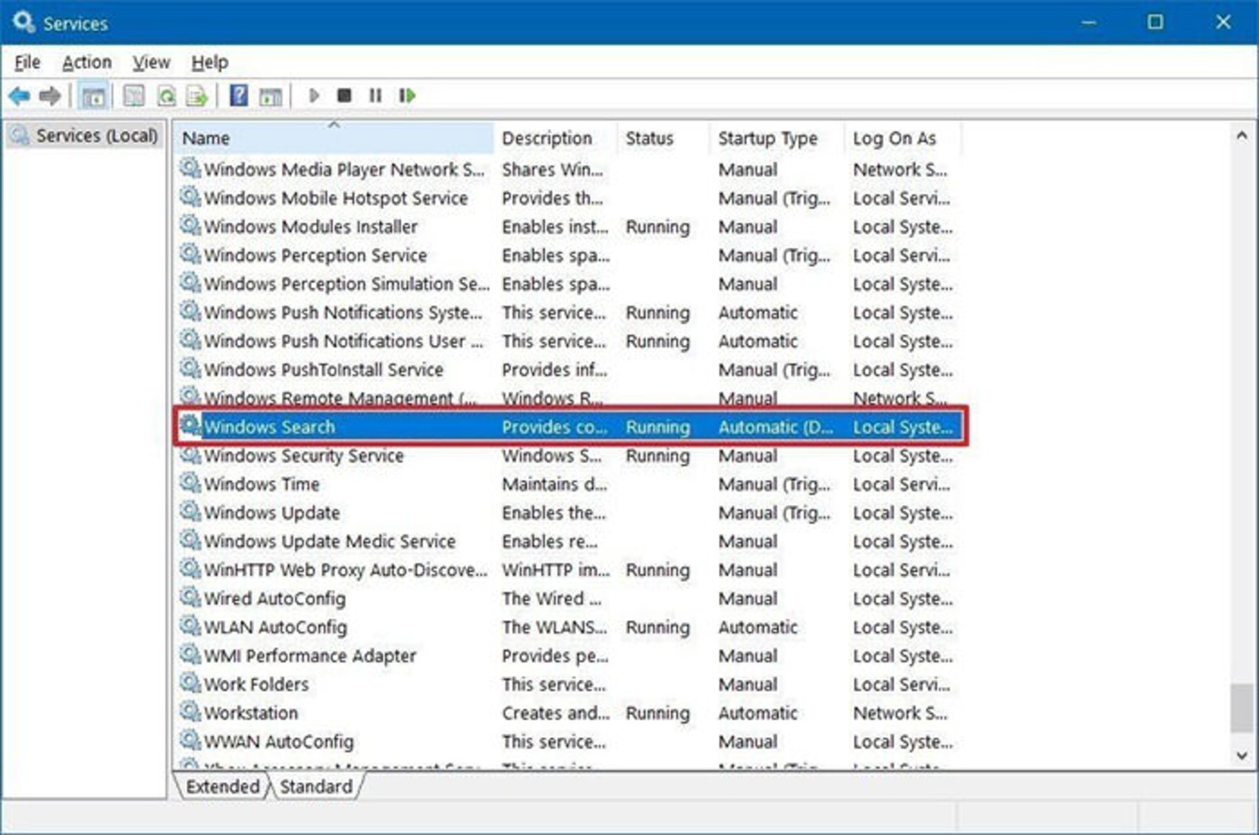1259x835 pixels.
Task: Click 'The Wired ...' description cell
Action: (x=551, y=598)
